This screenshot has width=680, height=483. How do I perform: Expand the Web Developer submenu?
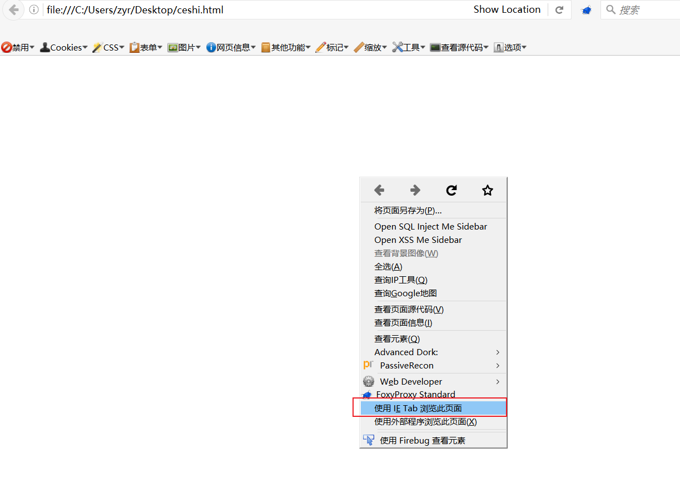[434, 382]
